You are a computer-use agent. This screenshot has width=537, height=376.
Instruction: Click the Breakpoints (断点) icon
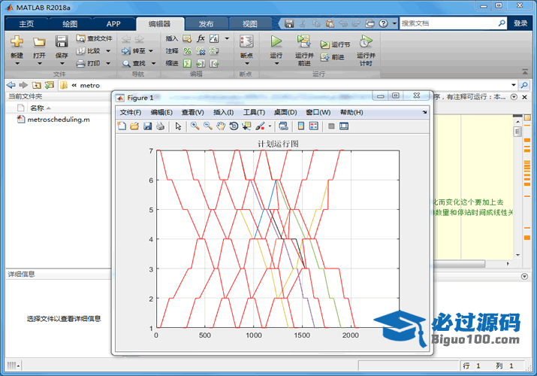pos(246,41)
